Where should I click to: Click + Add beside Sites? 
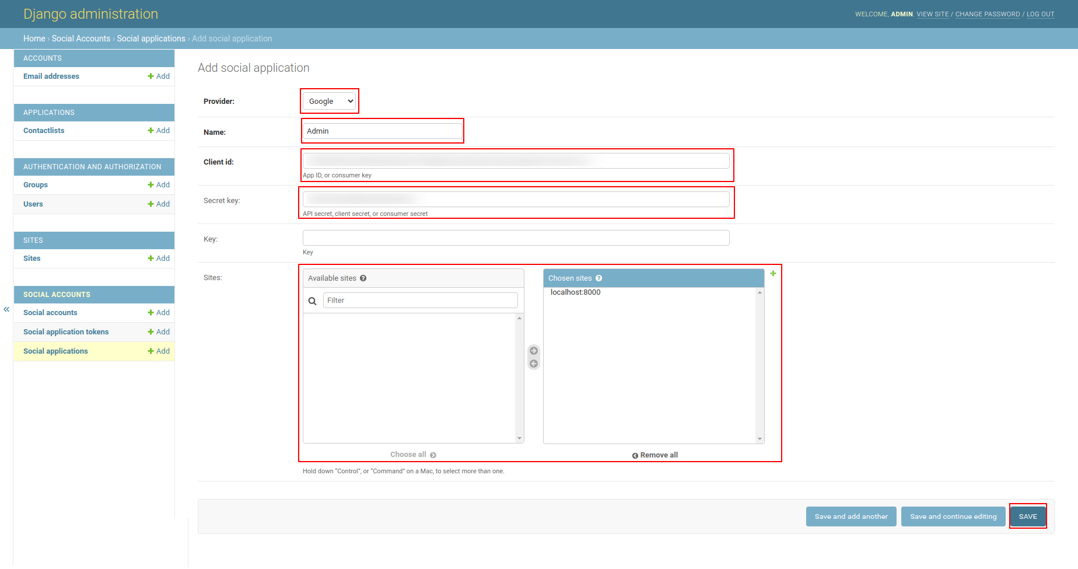coord(159,258)
